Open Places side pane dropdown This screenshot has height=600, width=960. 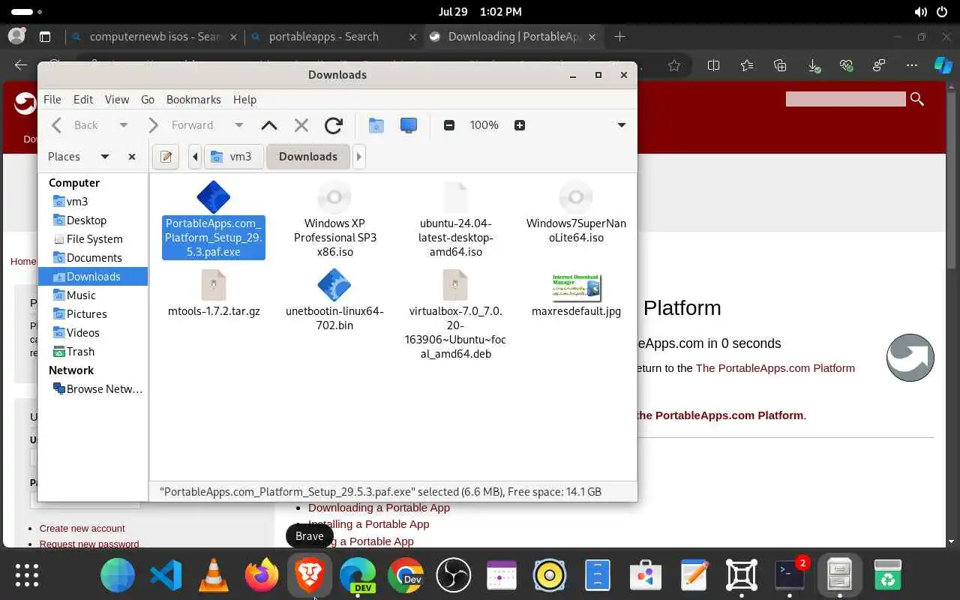105,157
